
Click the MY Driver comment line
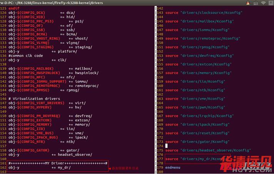(x=58, y=163)
